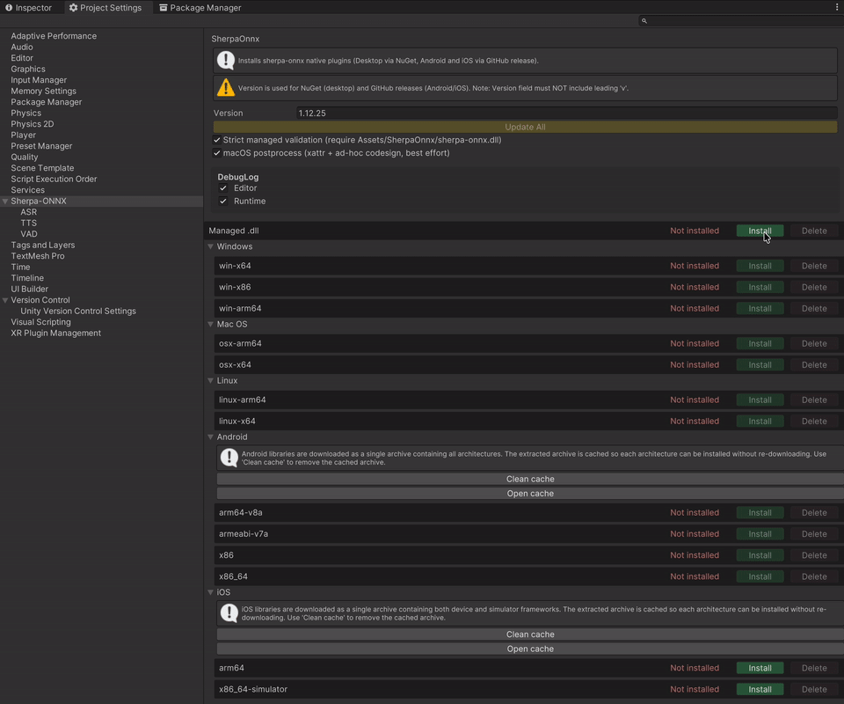Install iOS x86_64-simulator framework
Viewport: 844px width, 704px height.
tap(760, 689)
